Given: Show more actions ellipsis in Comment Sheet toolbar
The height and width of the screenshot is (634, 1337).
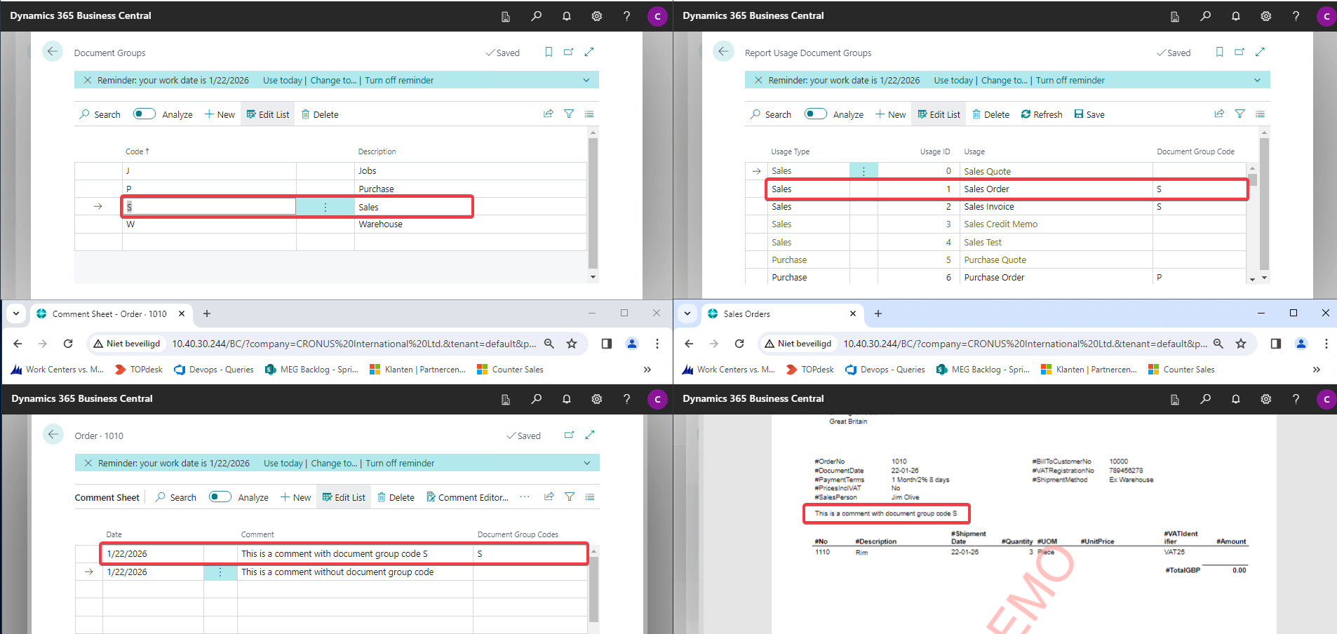Looking at the screenshot, I should point(524,497).
